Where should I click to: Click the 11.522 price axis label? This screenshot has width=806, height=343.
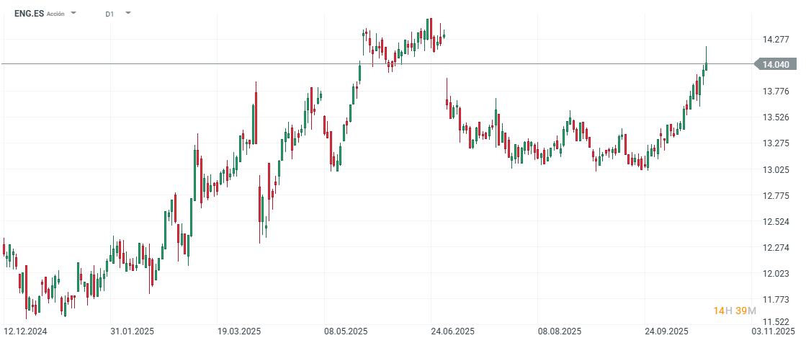(776, 322)
